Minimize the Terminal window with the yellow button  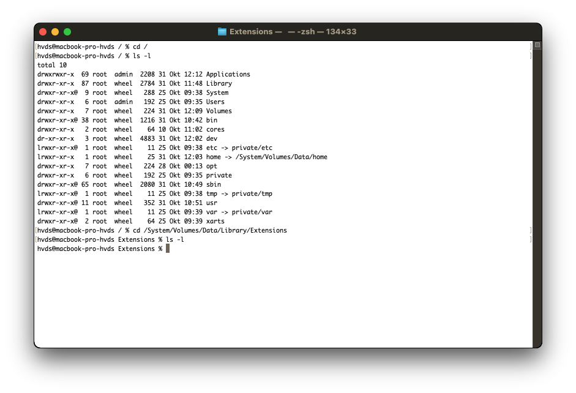click(x=55, y=32)
